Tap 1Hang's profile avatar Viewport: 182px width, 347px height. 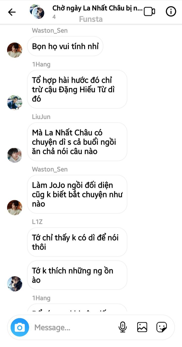15,102
